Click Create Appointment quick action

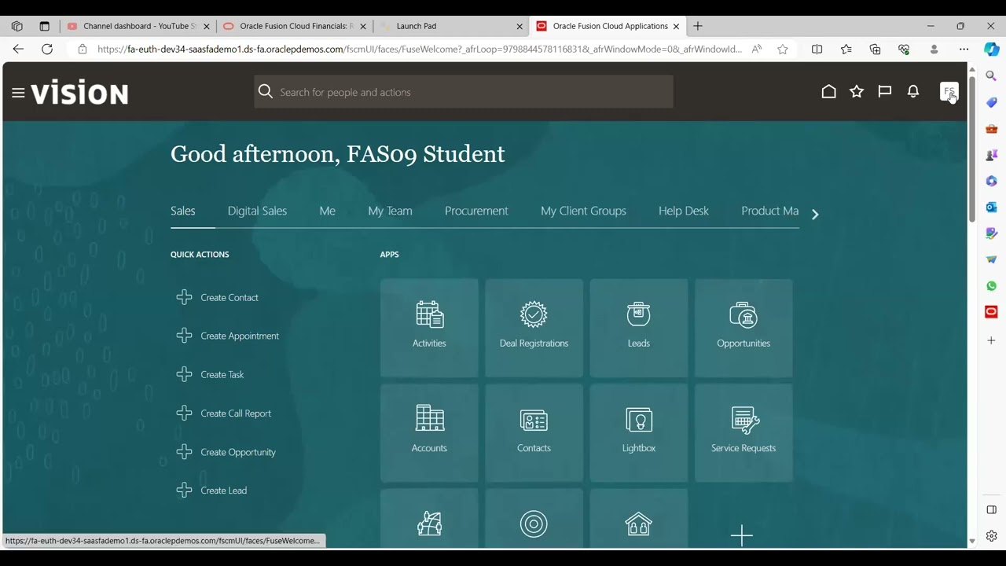240,336
